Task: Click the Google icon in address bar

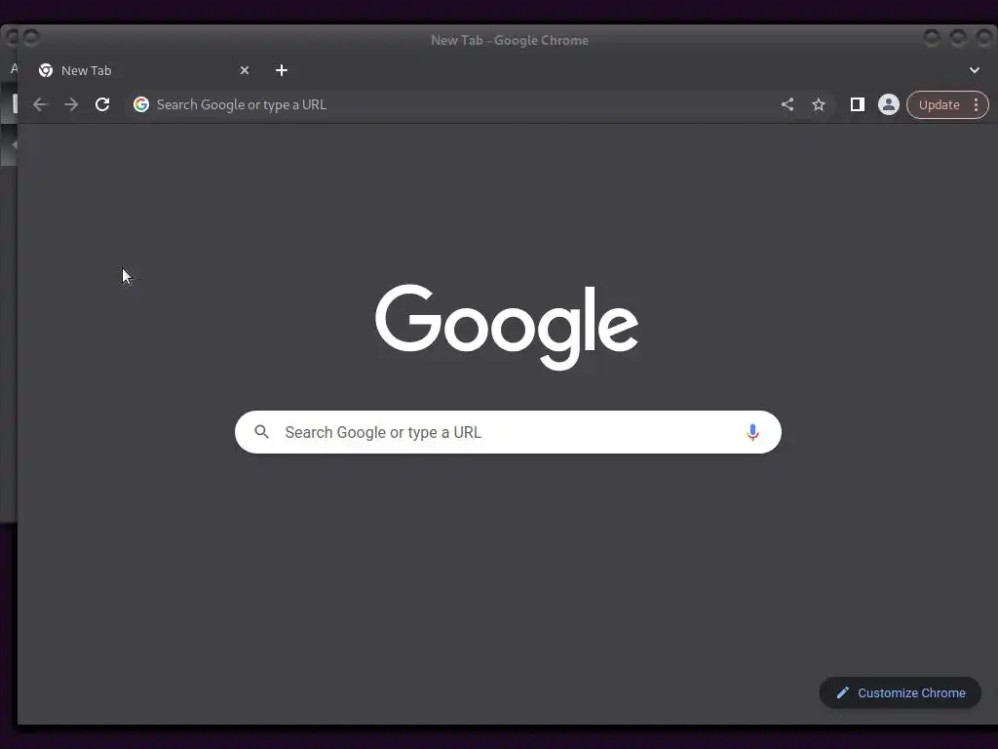Action: click(141, 104)
